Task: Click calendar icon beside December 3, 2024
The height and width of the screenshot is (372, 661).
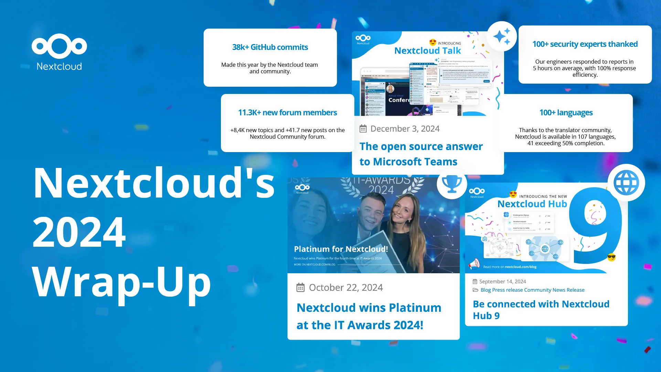Action: [x=363, y=129]
